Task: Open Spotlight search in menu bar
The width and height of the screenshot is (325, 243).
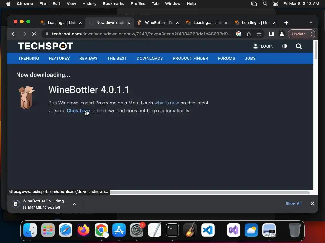Action: pyautogui.click(x=265, y=3)
